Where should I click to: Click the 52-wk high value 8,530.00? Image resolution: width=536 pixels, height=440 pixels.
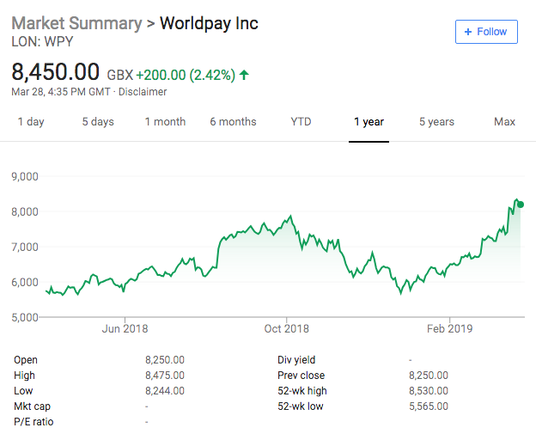coord(429,390)
